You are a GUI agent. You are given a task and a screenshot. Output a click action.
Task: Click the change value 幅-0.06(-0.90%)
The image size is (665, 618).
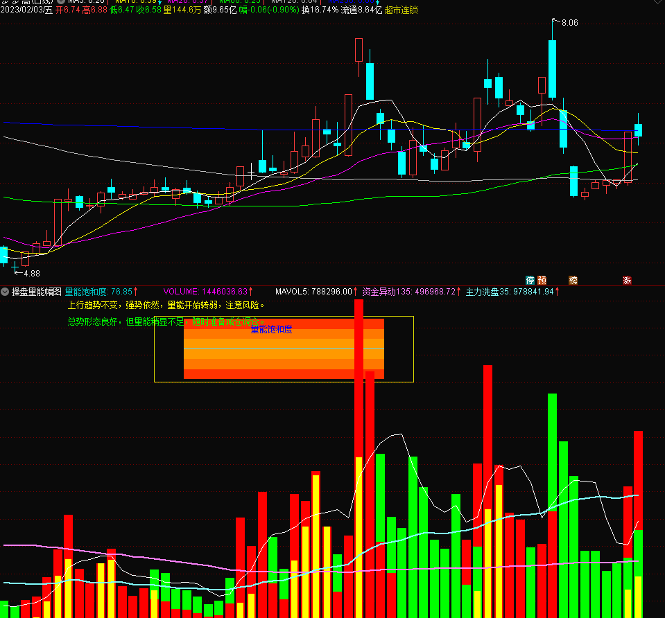click(x=269, y=10)
